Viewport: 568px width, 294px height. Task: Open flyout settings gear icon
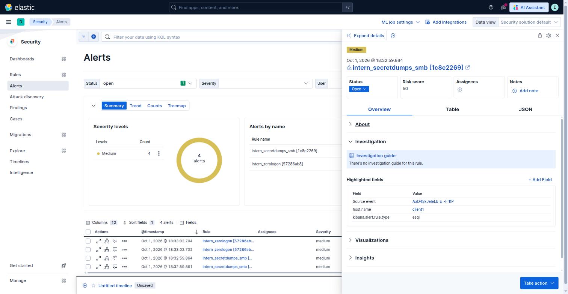click(x=548, y=36)
